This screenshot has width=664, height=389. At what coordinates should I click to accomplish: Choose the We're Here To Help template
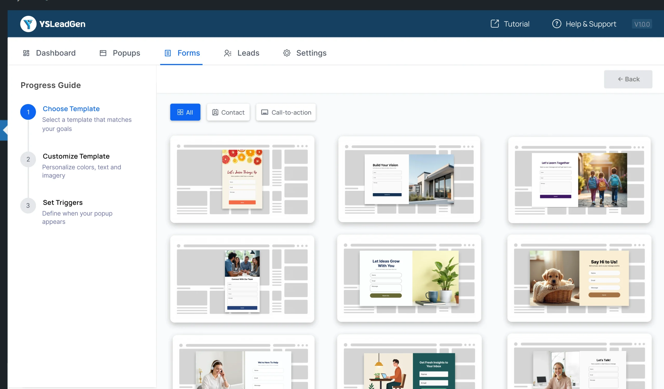coord(244,362)
